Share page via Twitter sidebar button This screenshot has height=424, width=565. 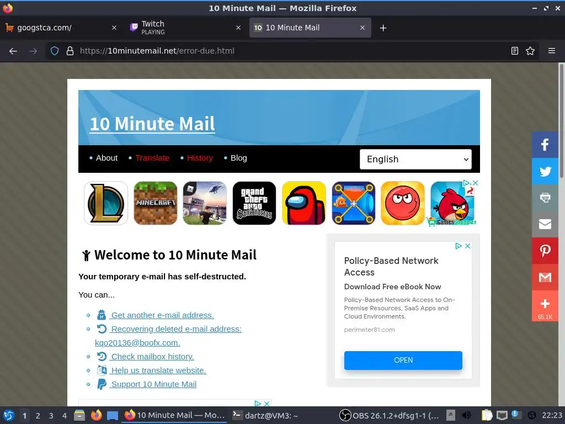click(545, 171)
